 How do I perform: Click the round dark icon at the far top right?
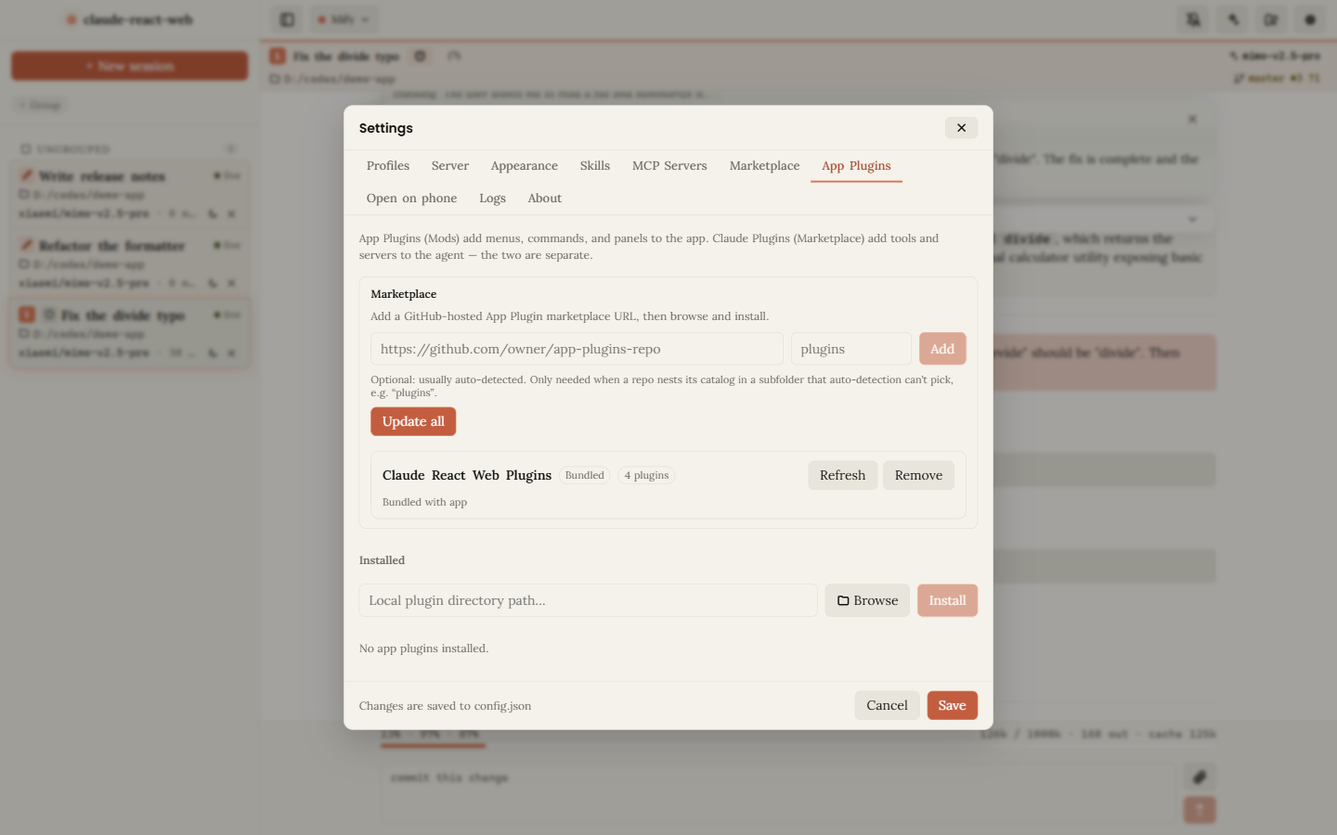tap(1310, 19)
